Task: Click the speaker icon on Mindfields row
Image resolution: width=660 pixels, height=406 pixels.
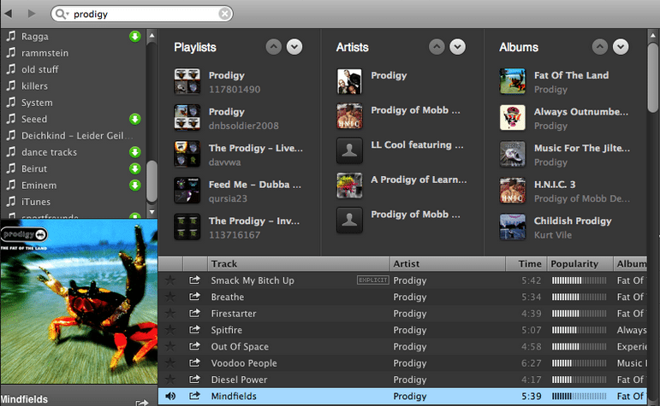Action: pyautogui.click(x=170, y=396)
